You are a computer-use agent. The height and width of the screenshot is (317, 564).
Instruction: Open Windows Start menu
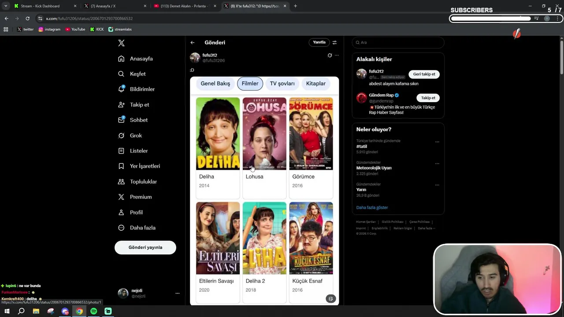coord(7,311)
